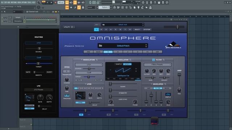Toggle the TRACKING keyboard icon

[67, 96]
